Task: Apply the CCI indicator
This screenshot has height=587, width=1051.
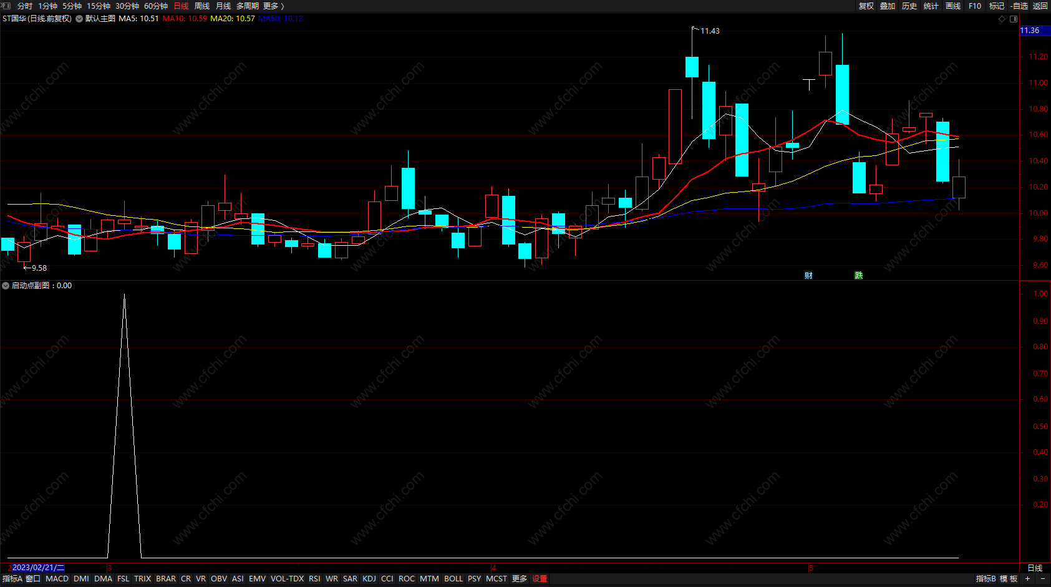Action: coord(387,579)
